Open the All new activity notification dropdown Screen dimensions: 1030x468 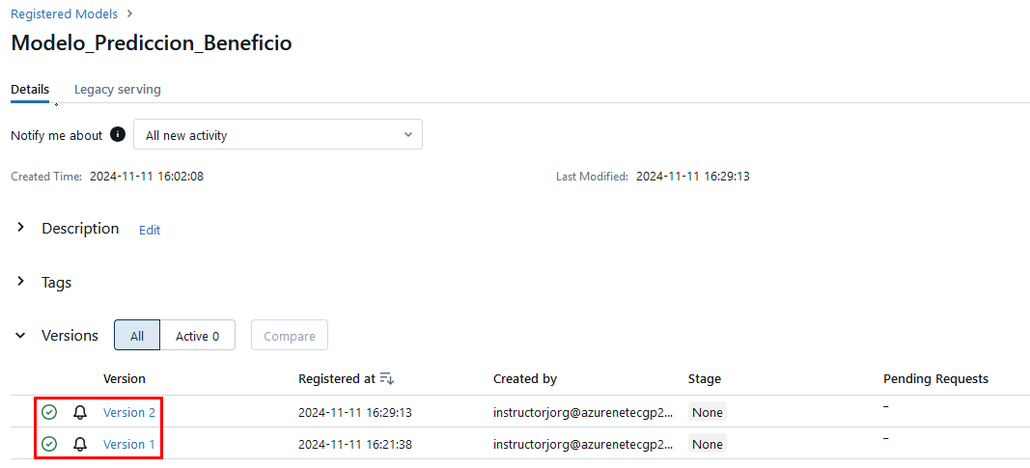(x=278, y=135)
